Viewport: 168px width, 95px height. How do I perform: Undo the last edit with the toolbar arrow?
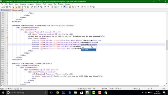coord(32,7)
